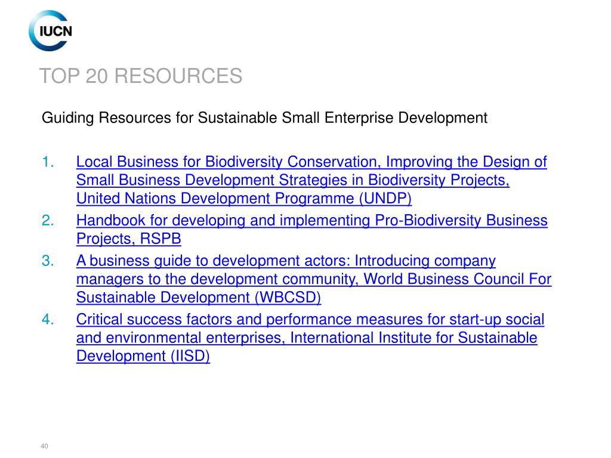Viewport: 611px width, 458px height.
Task: Open the WBCSD business guide to development actors link
Action: (314, 279)
